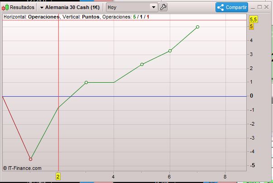
Task: Select the green data point at operation 6
Action: (x=170, y=51)
